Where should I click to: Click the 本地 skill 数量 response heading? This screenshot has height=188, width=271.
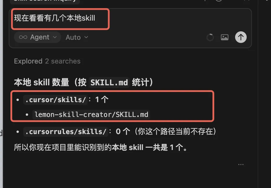click(83, 82)
